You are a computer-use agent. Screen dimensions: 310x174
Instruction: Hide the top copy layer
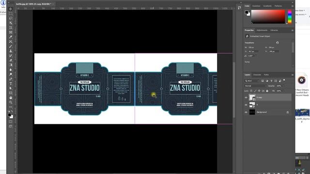pos(246,98)
